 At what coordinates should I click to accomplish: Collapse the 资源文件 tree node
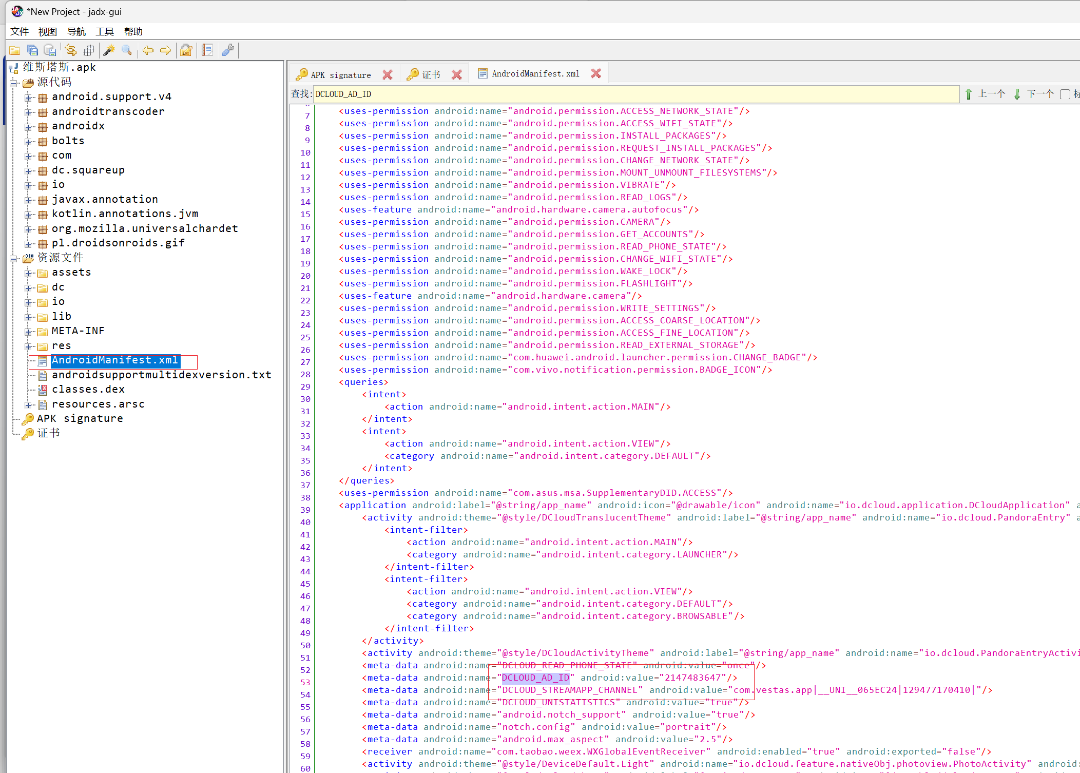click(x=13, y=258)
